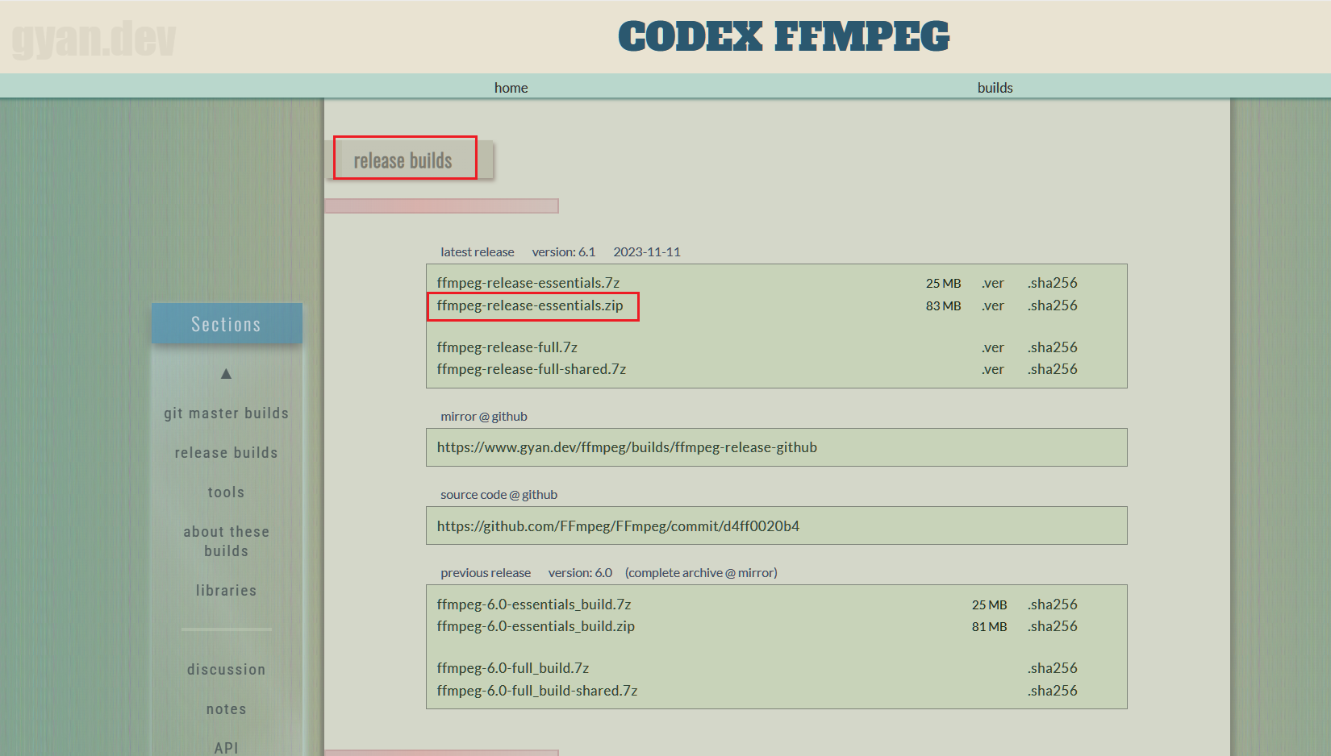Open complete archive @ mirror link
Screen dimensions: 1331x756
(701, 573)
